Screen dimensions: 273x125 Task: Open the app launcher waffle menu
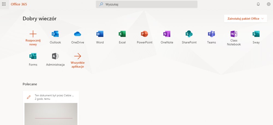(4, 4)
